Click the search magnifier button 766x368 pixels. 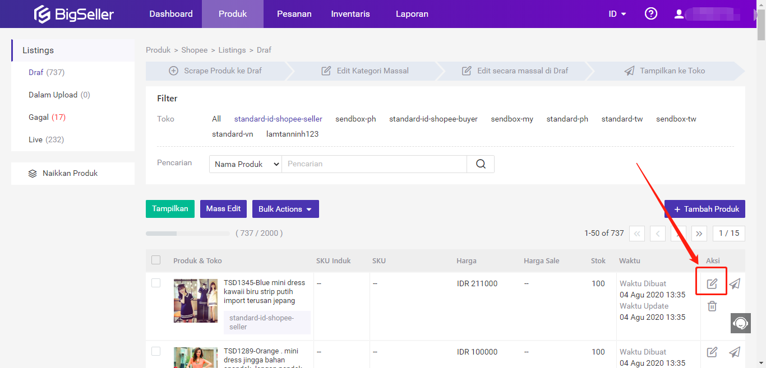[x=481, y=164]
